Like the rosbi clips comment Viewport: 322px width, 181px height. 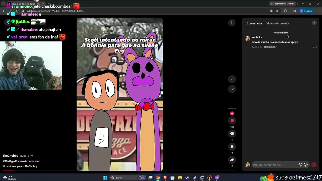(314, 47)
